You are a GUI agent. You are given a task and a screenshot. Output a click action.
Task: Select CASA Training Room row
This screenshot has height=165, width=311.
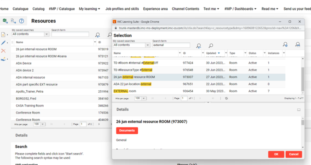pos(62,106)
